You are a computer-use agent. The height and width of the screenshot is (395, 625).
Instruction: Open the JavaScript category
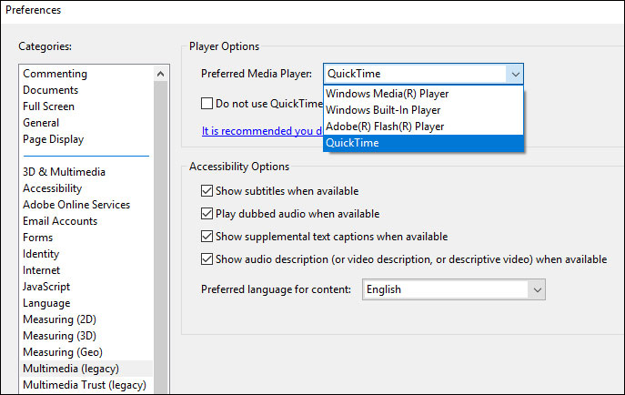point(49,287)
